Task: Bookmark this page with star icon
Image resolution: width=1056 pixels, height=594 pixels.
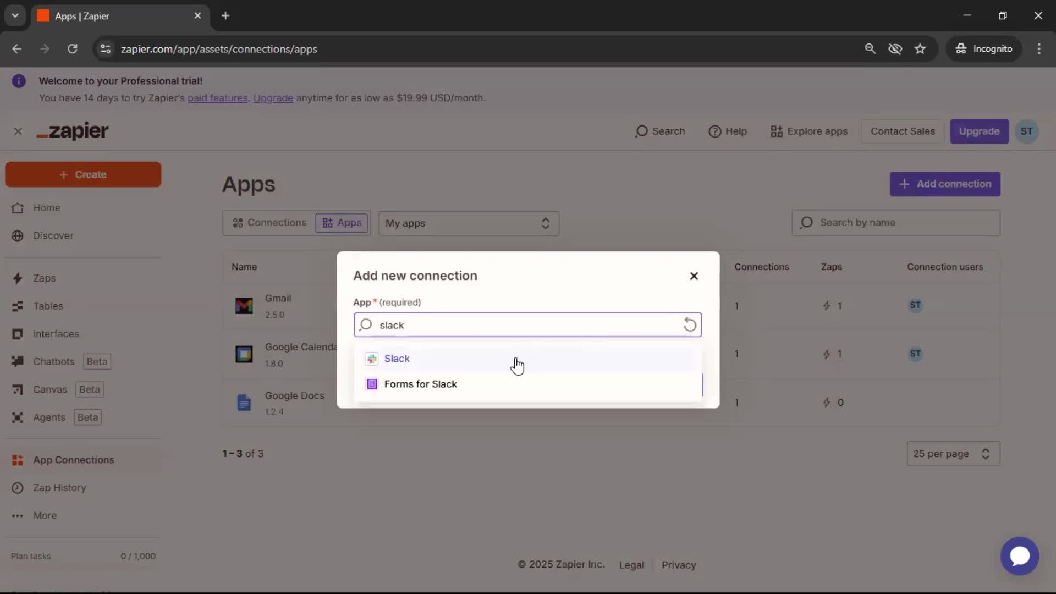Action: point(920,49)
